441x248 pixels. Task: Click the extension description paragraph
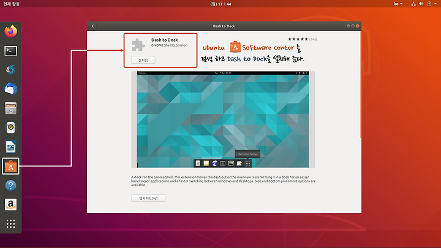click(x=224, y=181)
